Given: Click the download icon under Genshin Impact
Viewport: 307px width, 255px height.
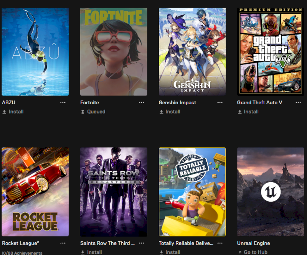Looking at the screenshot, I should click(161, 112).
